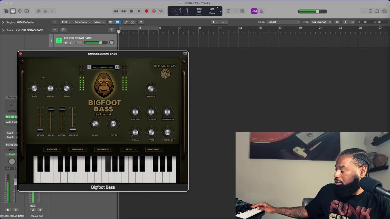Expand the Region MIDI Defaults section

pyautogui.click(x=3, y=22)
